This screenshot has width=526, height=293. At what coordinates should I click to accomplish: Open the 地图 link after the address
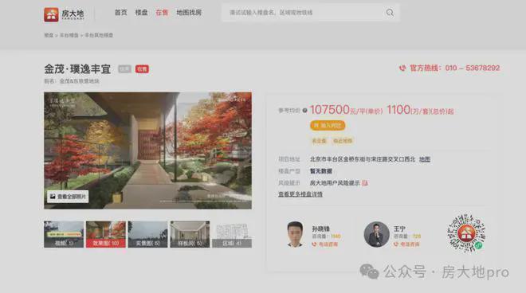coord(425,159)
